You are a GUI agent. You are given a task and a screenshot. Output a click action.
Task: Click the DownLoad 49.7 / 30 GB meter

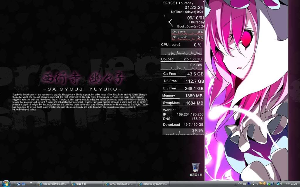(x=183, y=125)
